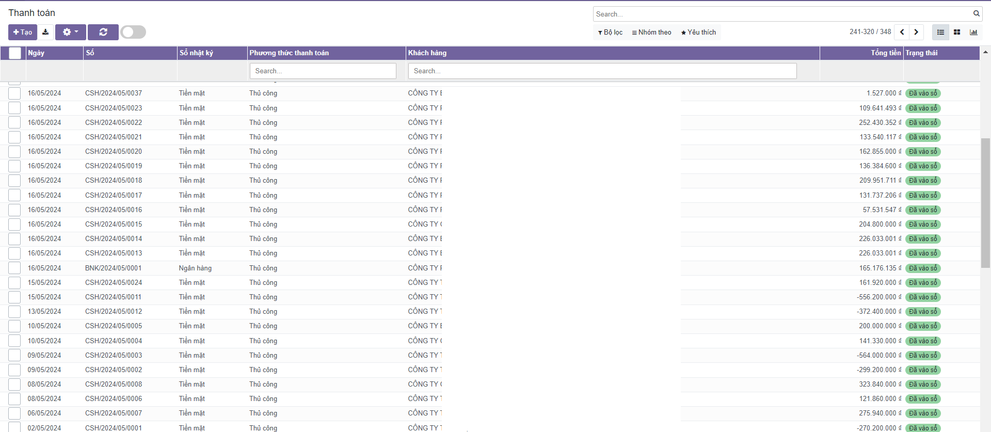The height and width of the screenshot is (432, 991).
Task: Click the refresh icon button
Action: coord(103,32)
